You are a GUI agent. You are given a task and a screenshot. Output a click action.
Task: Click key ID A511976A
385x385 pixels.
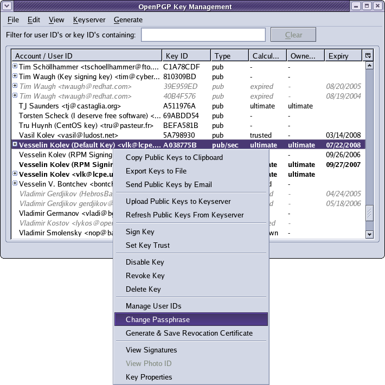coord(179,106)
